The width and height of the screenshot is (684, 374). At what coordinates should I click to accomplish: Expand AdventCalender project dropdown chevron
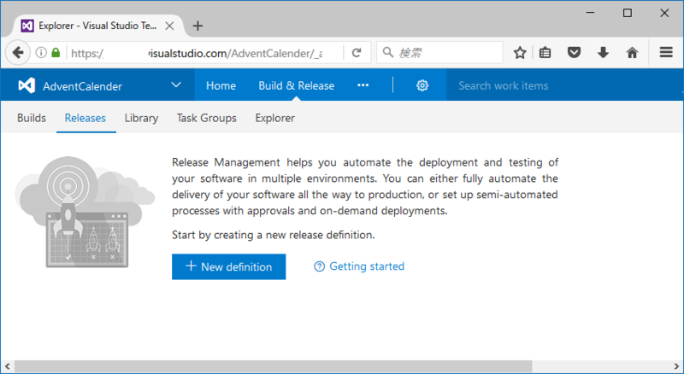176,85
